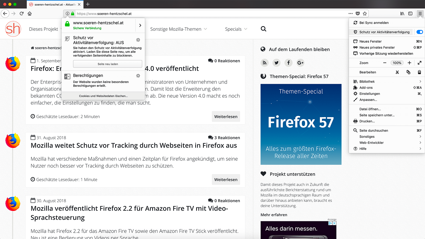Open the RSS feed icon
Viewport: 425px width, 239px height.
[x=264, y=63]
